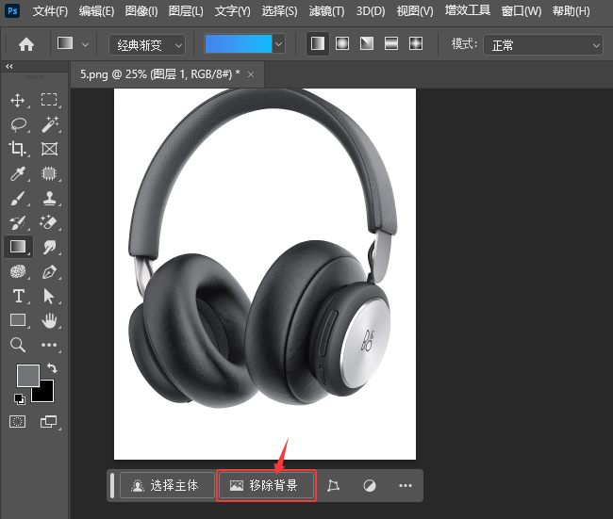Select the Clone Stamp tool
613x519 pixels.
click(x=49, y=198)
